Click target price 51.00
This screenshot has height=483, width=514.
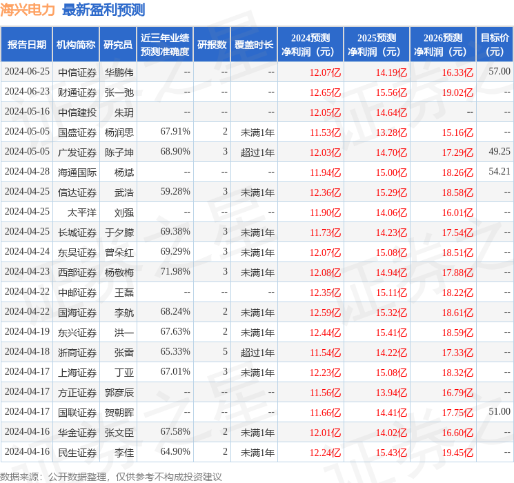click(x=500, y=411)
